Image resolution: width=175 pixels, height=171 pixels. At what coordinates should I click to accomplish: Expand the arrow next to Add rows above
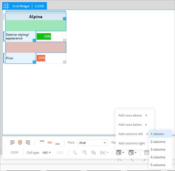click(x=146, y=115)
